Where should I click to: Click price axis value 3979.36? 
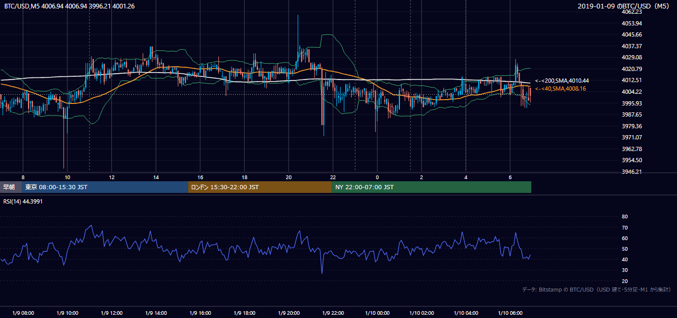tap(632, 126)
